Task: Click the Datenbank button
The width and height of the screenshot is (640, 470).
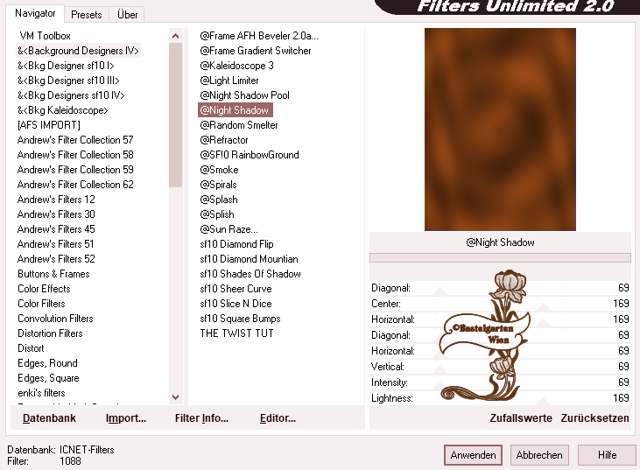Action: point(49,418)
